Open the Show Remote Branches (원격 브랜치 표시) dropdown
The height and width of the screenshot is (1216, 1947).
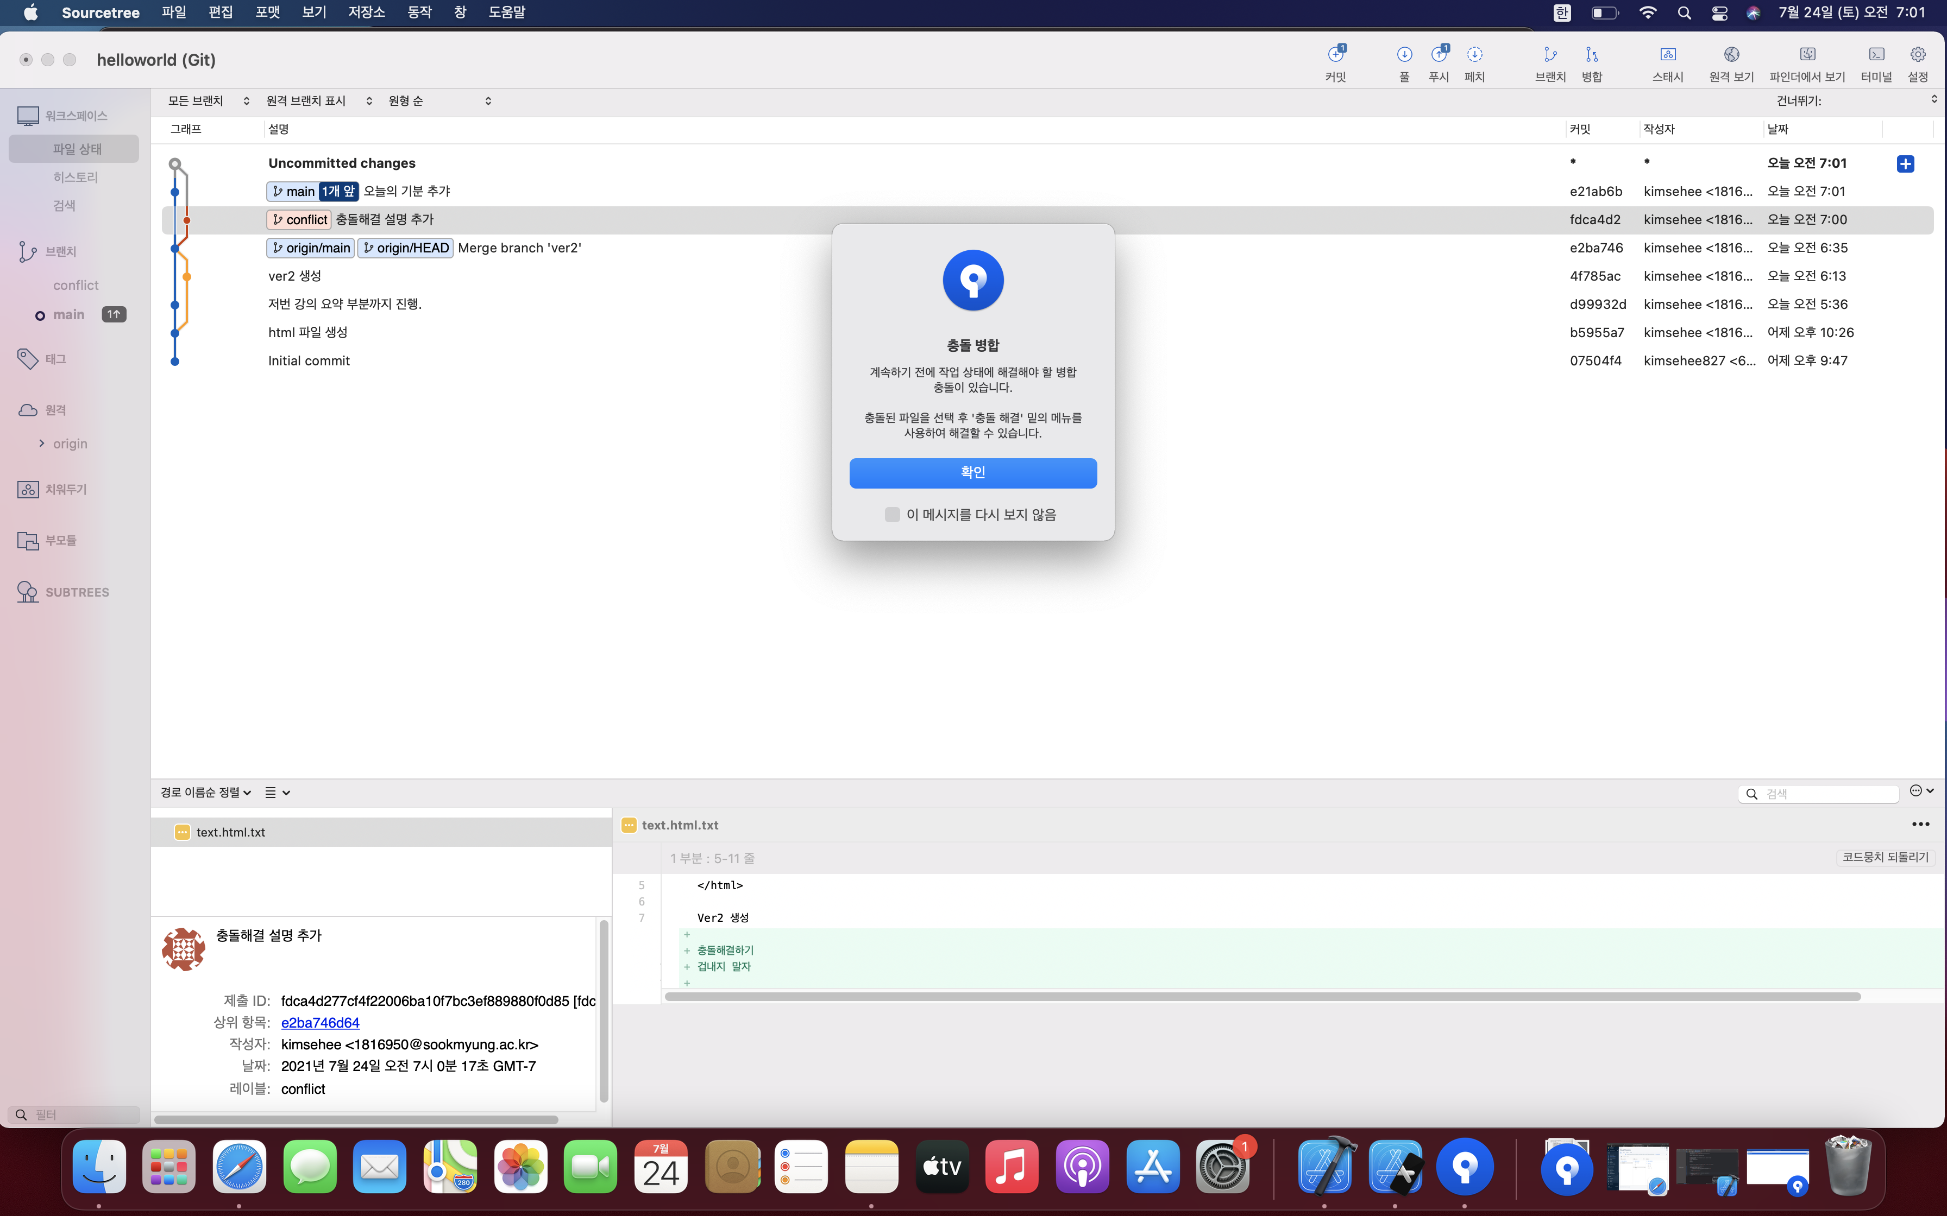click(x=319, y=100)
